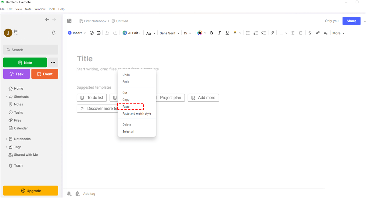366x198 pixels.
Task: Expand the Shortcuts section
Action: (x=7, y=97)
